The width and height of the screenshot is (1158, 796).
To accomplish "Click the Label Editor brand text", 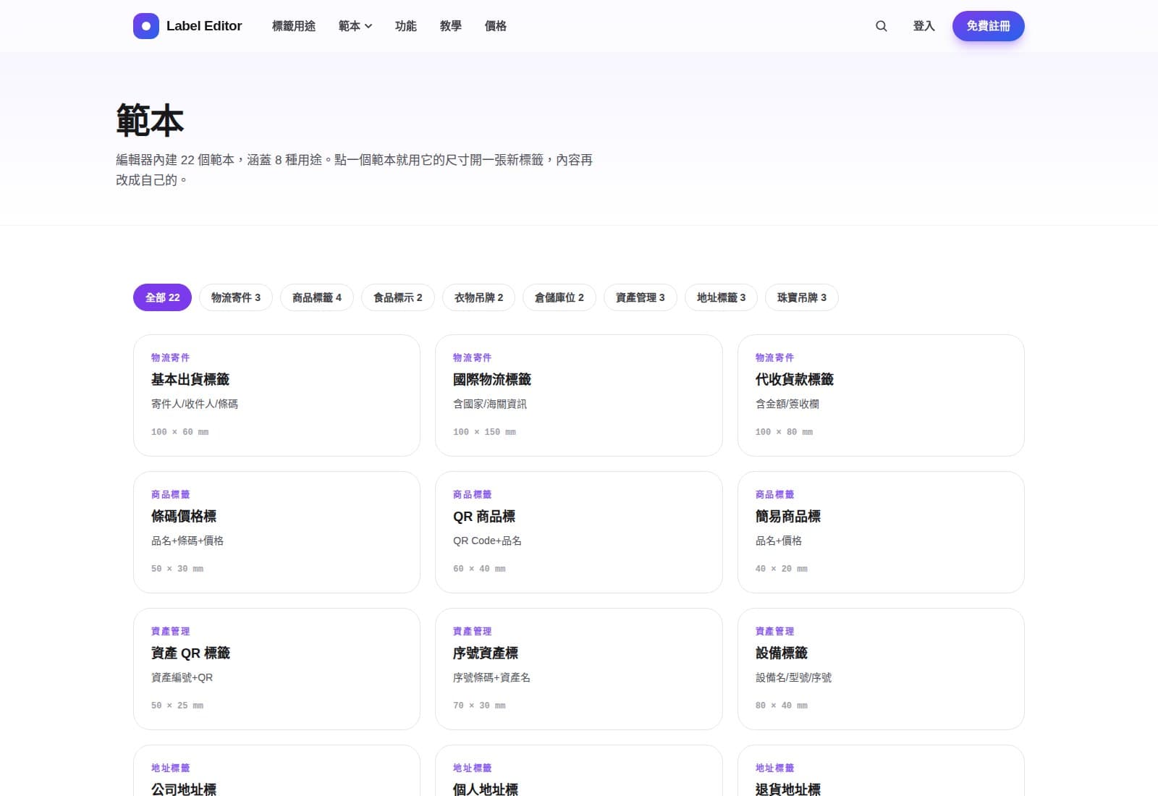I will tap(204, 26).
